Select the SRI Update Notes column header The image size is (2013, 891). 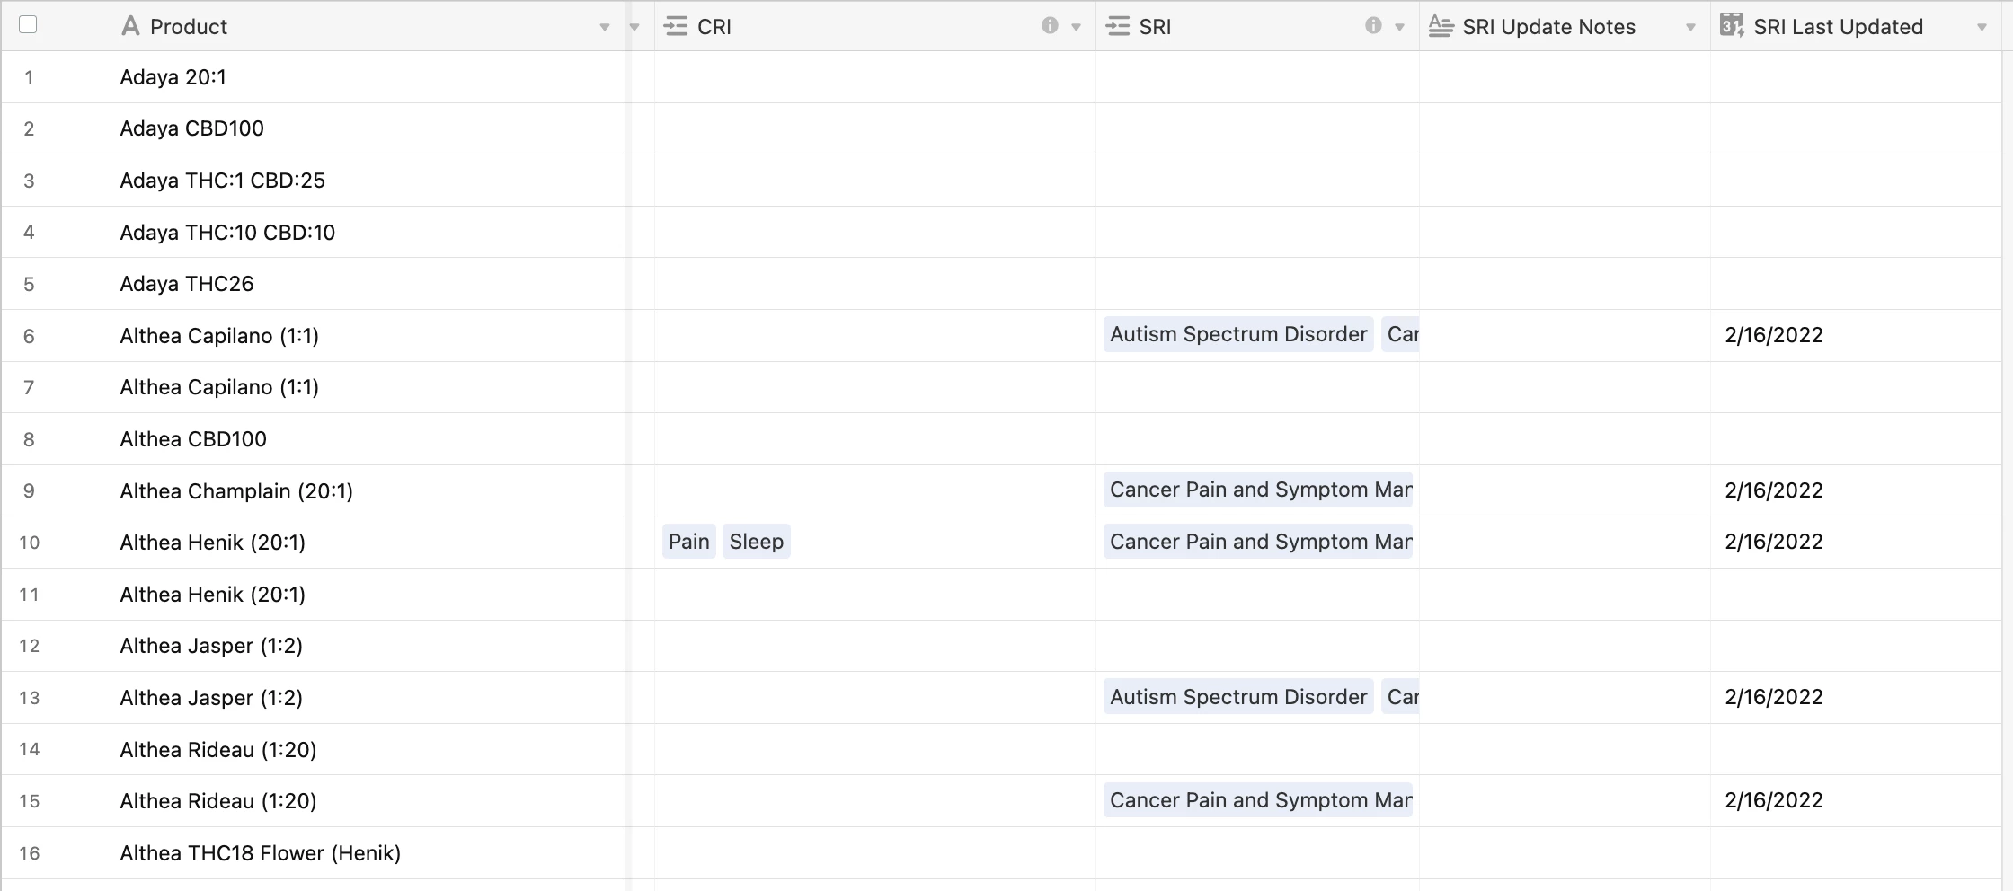(1565, 26)
